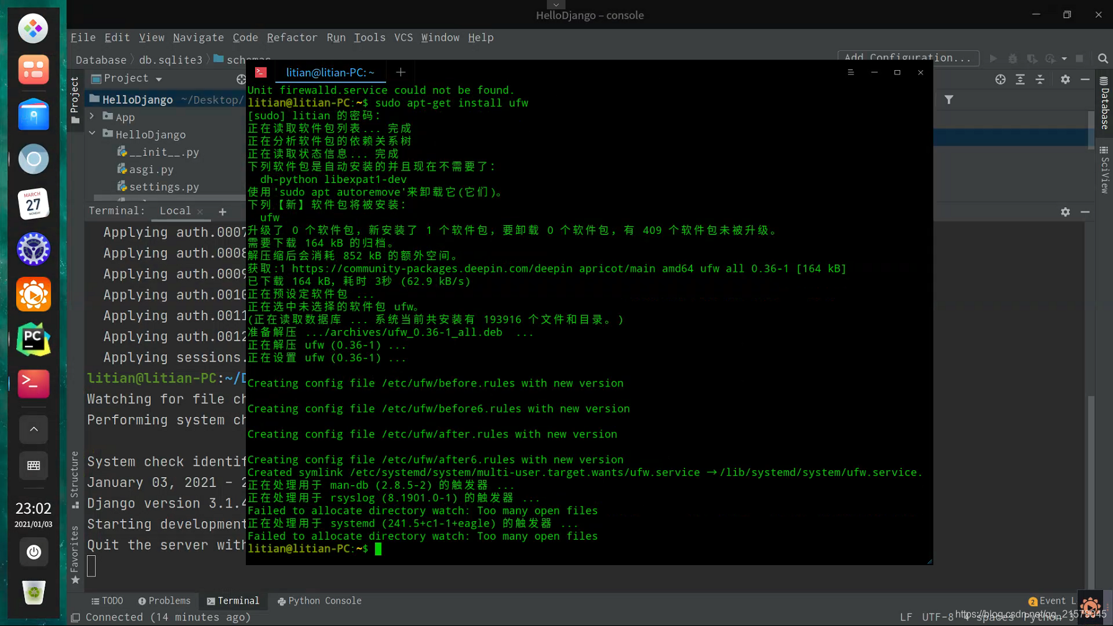Toggle the Project tool window side tab
The image size is (1113, 626).
(x=75, y=100)
